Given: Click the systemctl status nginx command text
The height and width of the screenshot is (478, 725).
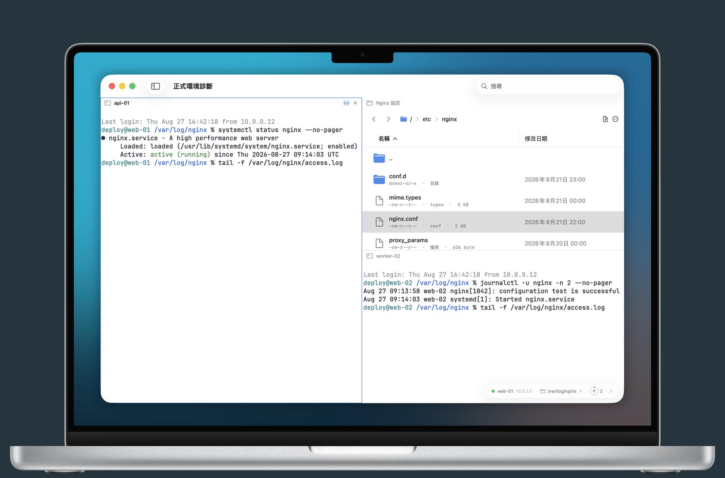Looking at the screenshot, I should pyautogui.click(x=280, y=130).
